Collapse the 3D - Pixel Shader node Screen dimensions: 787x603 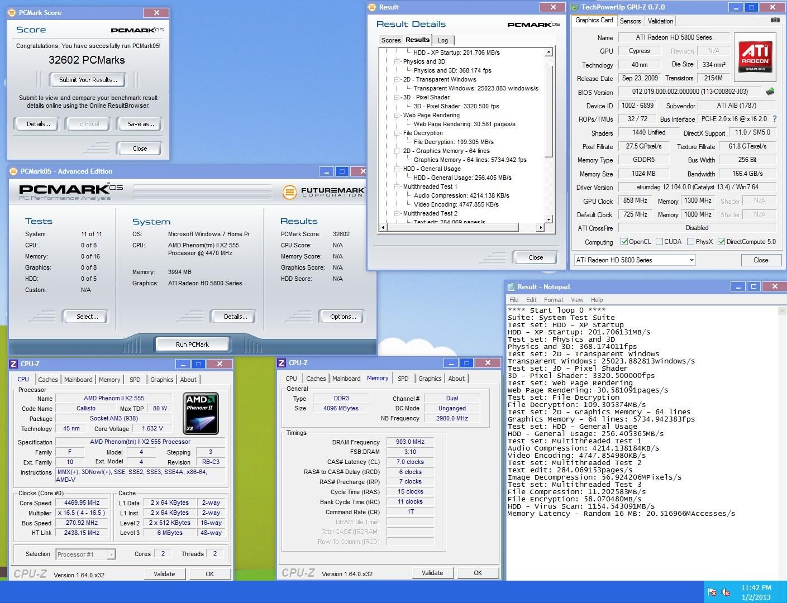[397, 97]
